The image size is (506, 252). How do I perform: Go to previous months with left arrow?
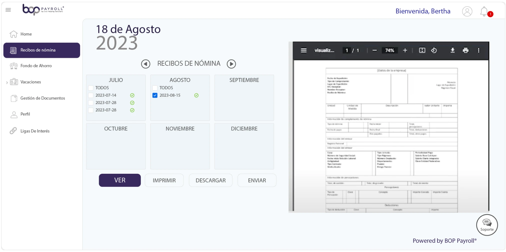coord(146,64)
